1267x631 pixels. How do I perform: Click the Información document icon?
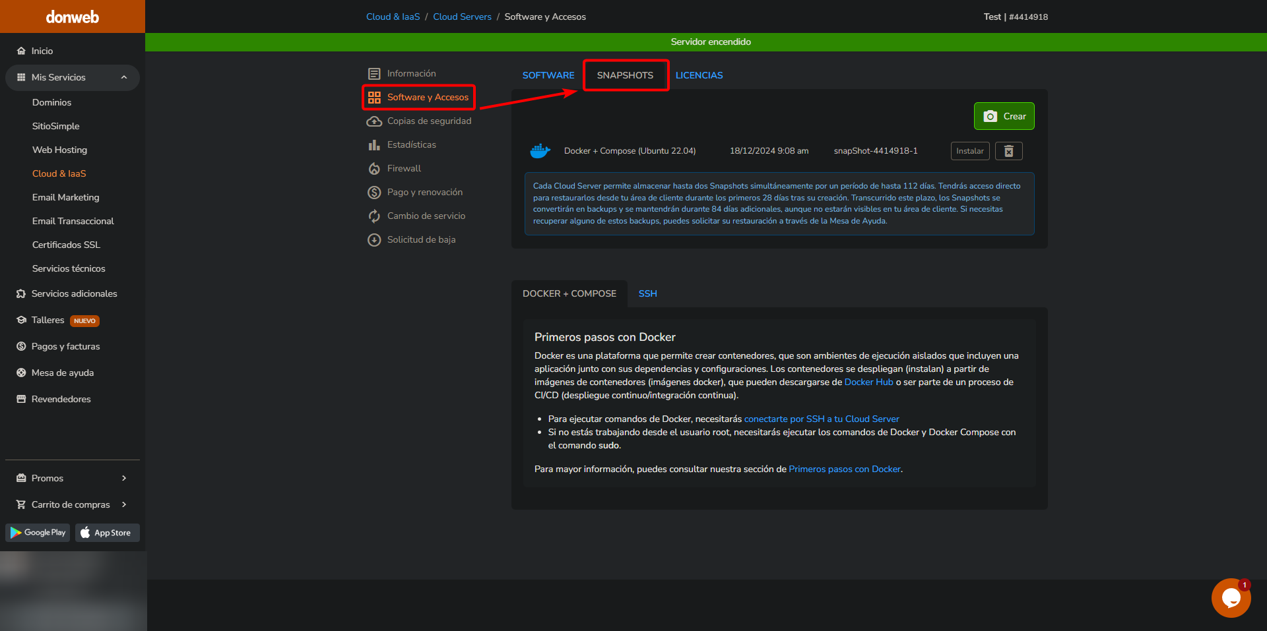click(x=374, y=73)
